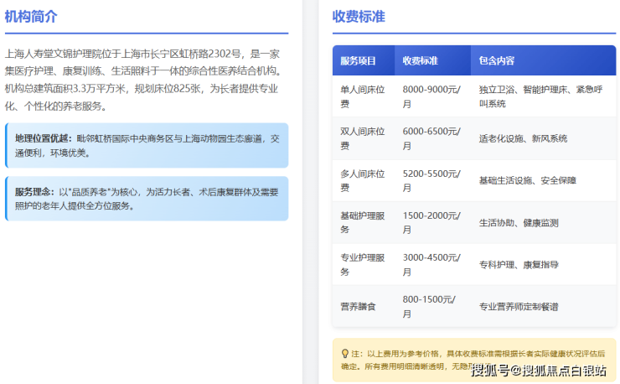Click the 单人间床位费 row label
620x384 pixels.
(362, 96)
